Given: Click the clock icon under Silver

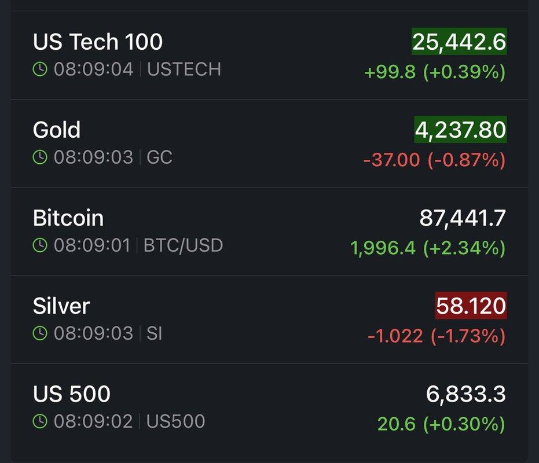Looking at the screenshot, I should coord(40,334).
